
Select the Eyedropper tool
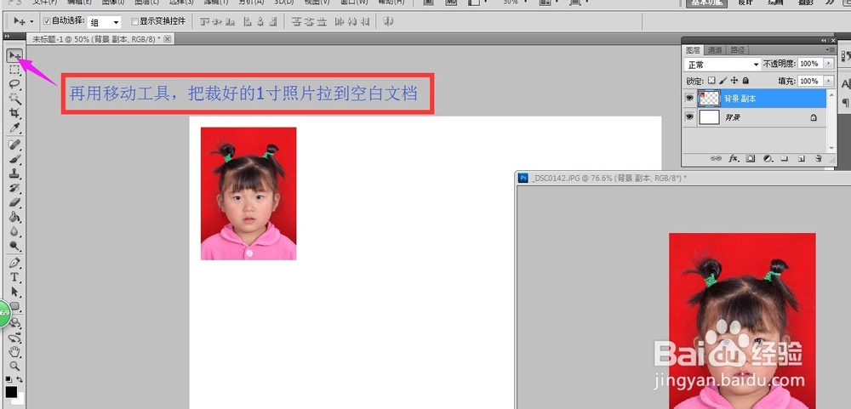point(14,128)
